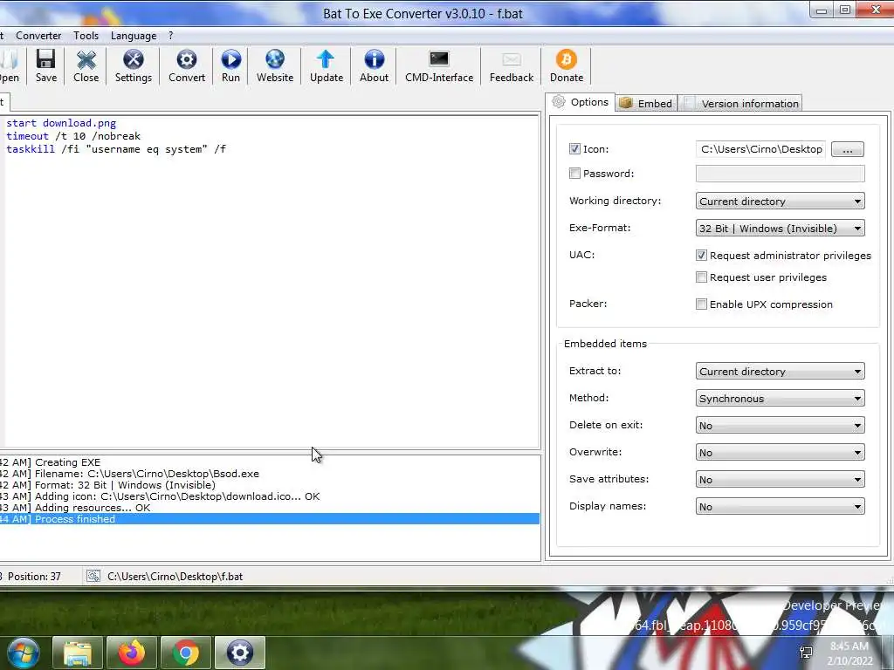The height and width of the screenshot is (670, 894).
Task: Run the batch script via Run icon
Action: coord(230,66)
